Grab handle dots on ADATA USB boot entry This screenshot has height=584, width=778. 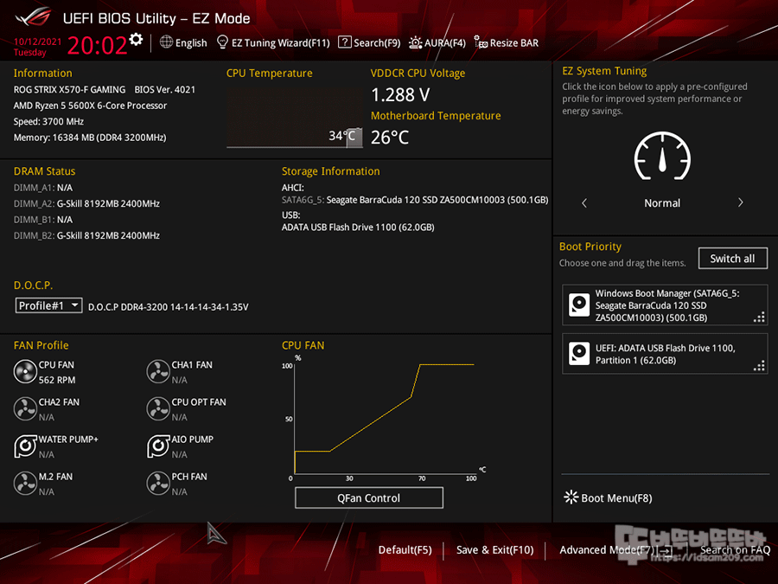(759, 366)
